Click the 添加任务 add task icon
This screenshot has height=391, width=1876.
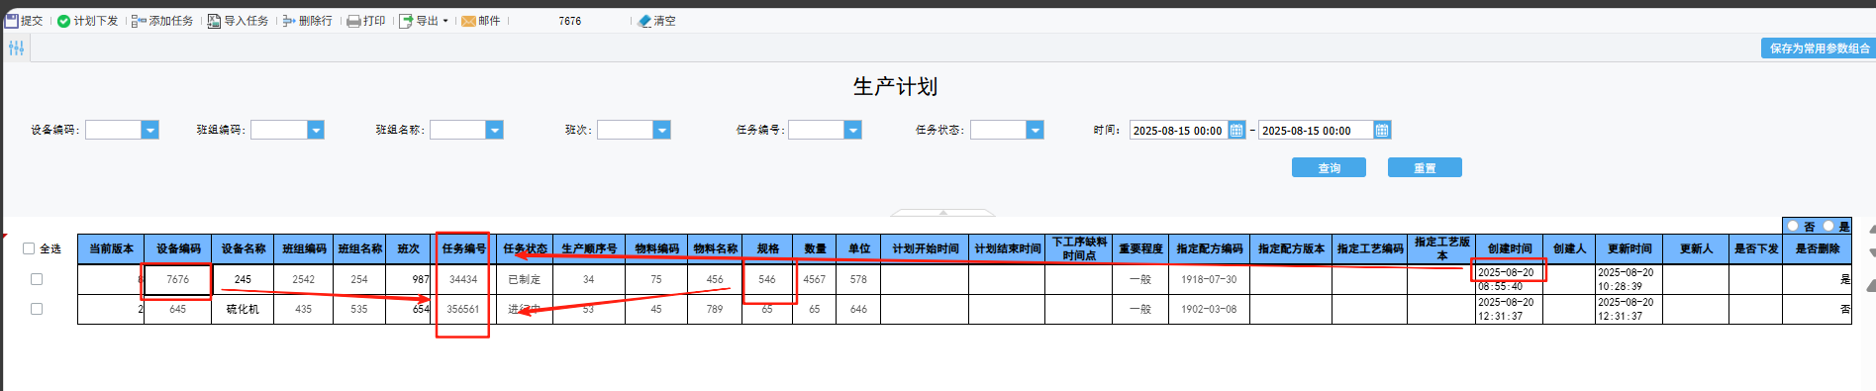(x=139, y=21)
